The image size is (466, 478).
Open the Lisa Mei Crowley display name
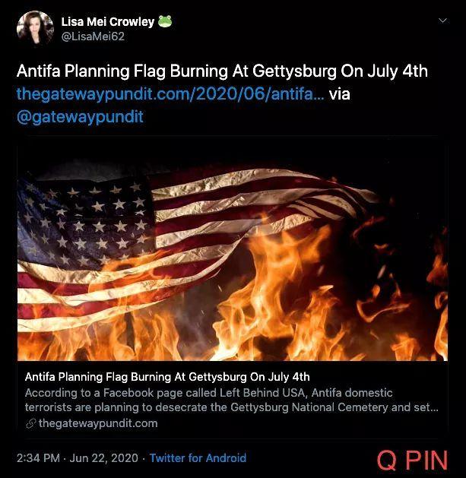[x=108, y=21]
